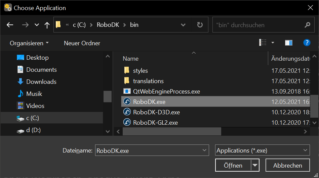Close the Choose Application dialog
Screen dimensions: 319x178
pos(310,8)
